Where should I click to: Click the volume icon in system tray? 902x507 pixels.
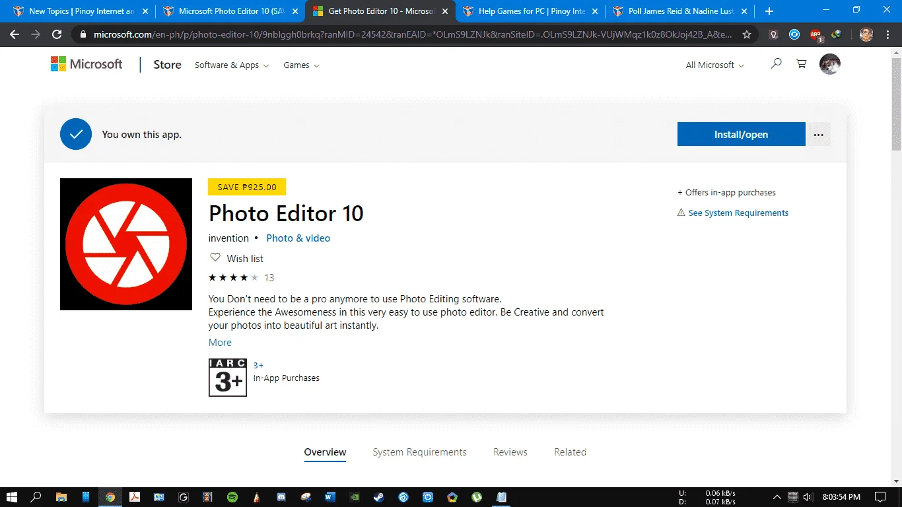(808, 497)
